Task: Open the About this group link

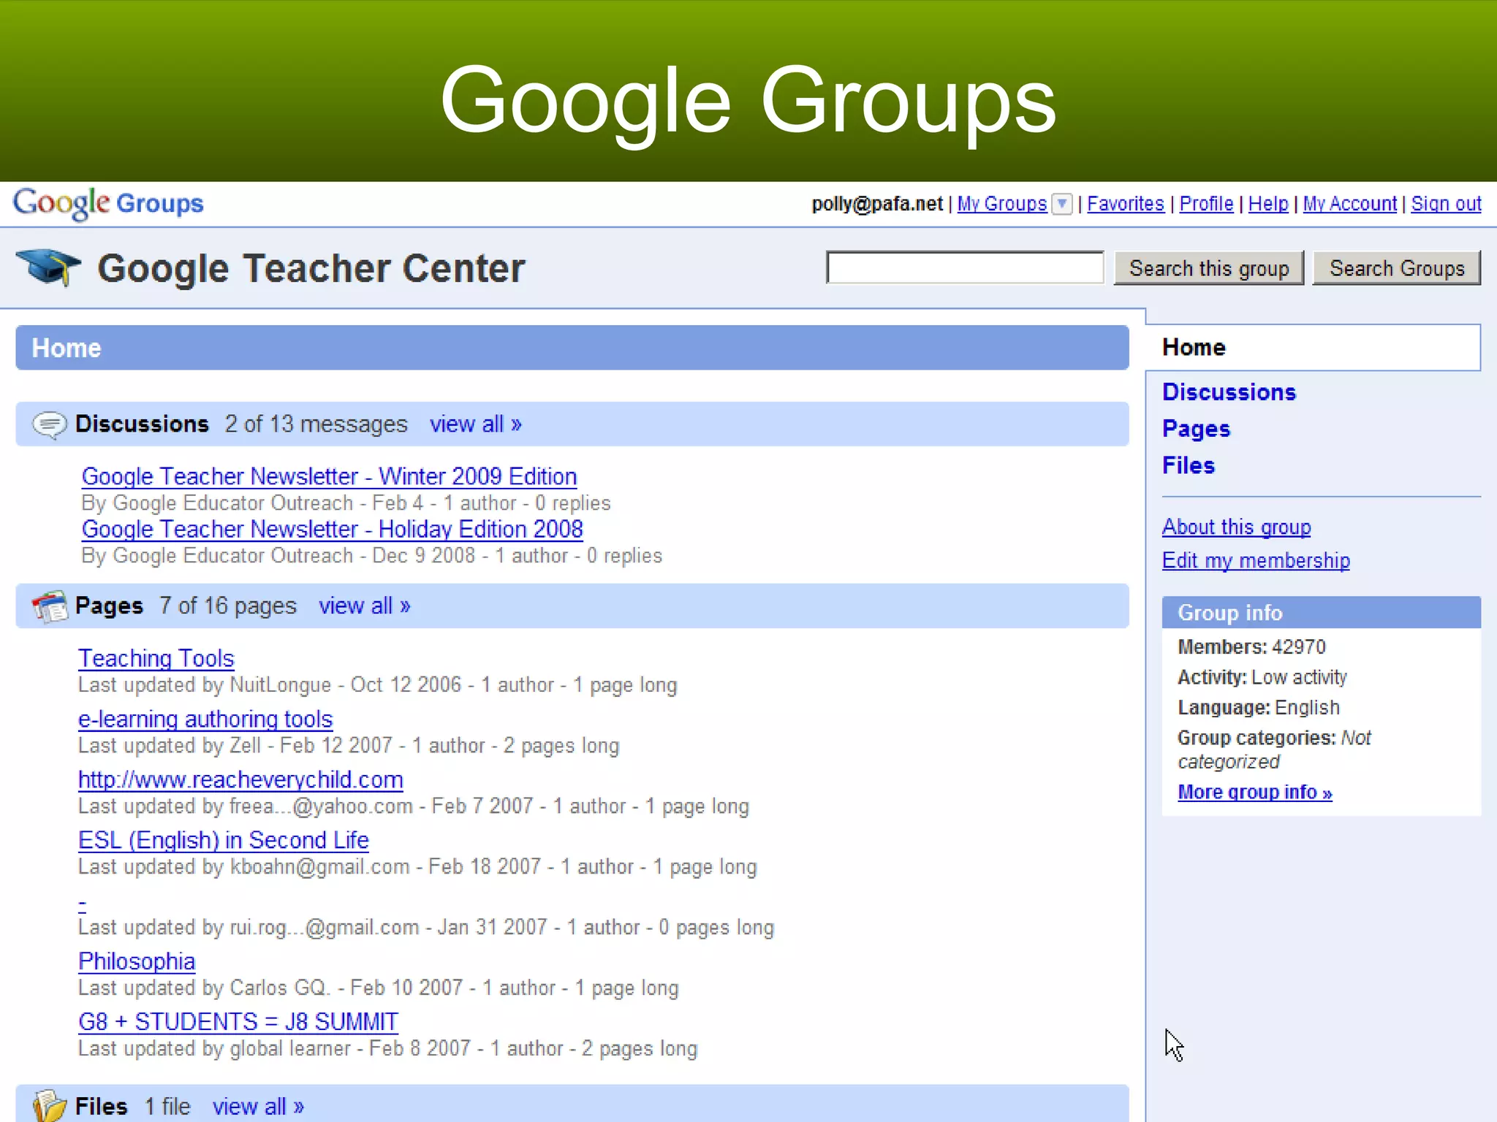Action: [x=1237, y=527]
